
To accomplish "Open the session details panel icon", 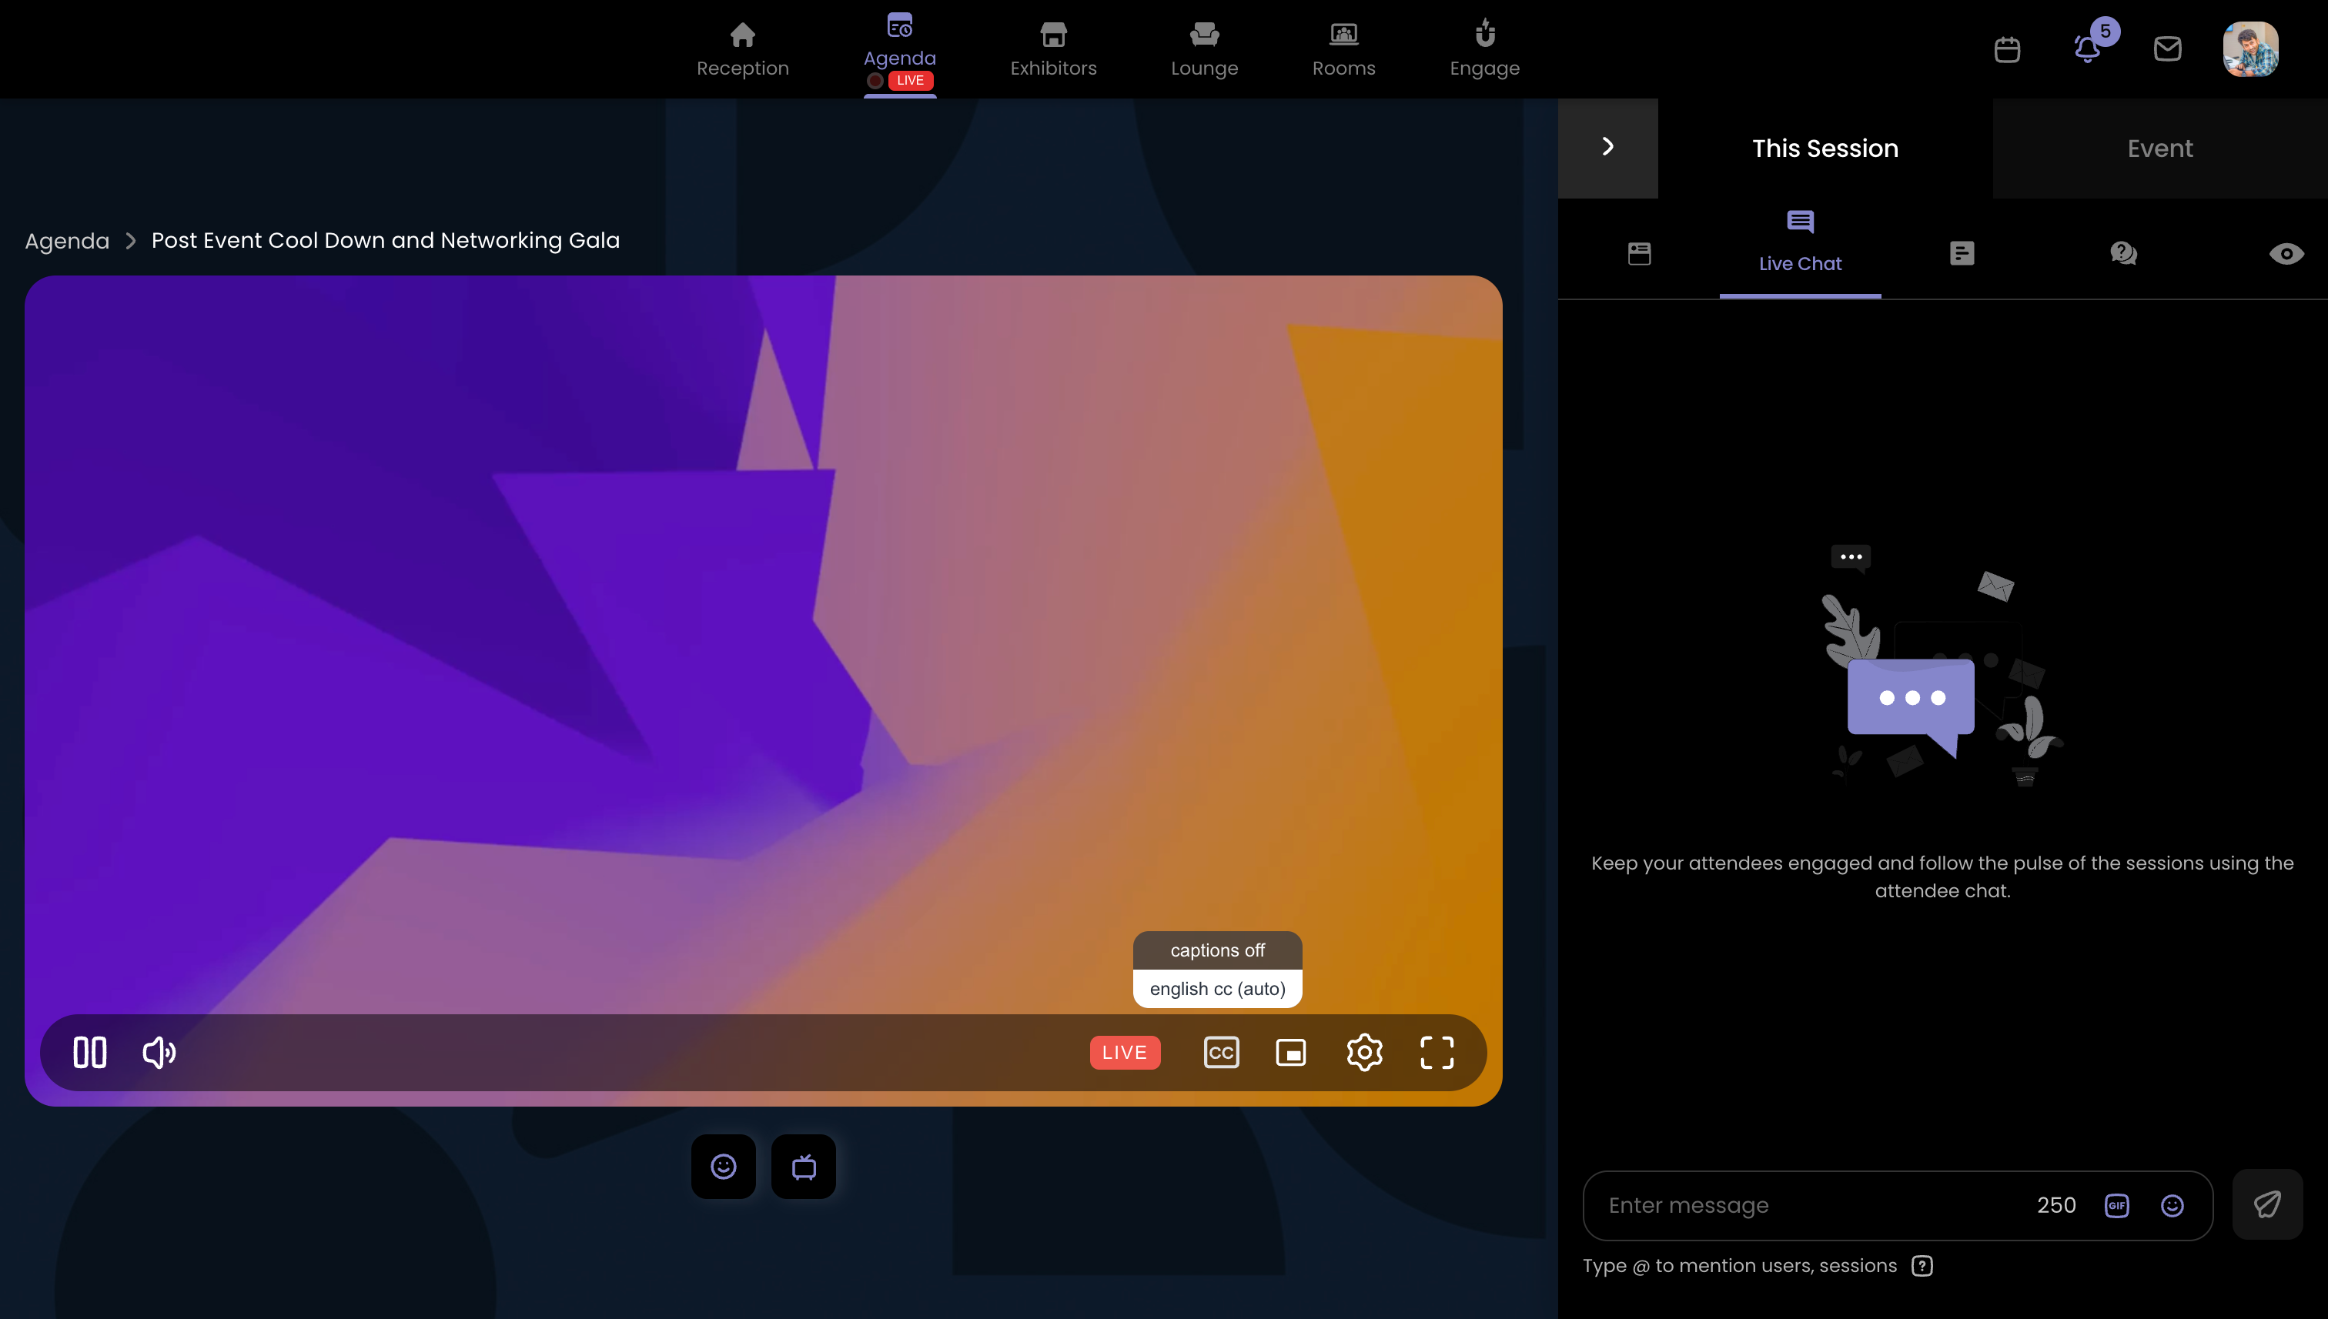I will click(x=1638, y=254).
